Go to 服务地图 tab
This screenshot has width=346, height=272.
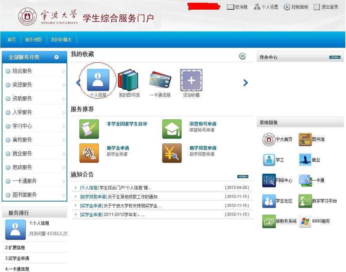point(33,40)
